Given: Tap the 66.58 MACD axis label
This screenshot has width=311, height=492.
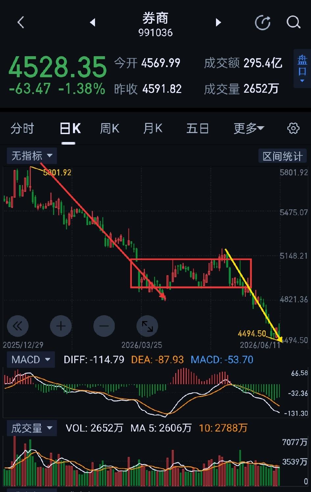Looking at the screenshot, I should coord(299,373).
